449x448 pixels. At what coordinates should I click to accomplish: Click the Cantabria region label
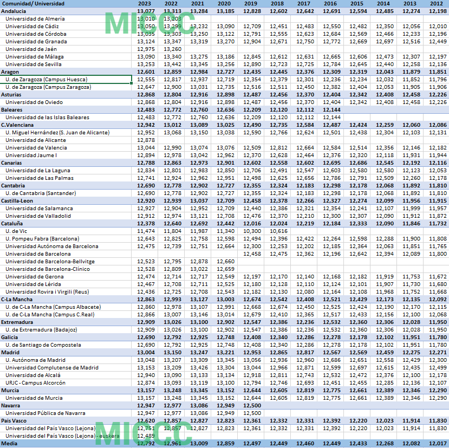[13, 186]
